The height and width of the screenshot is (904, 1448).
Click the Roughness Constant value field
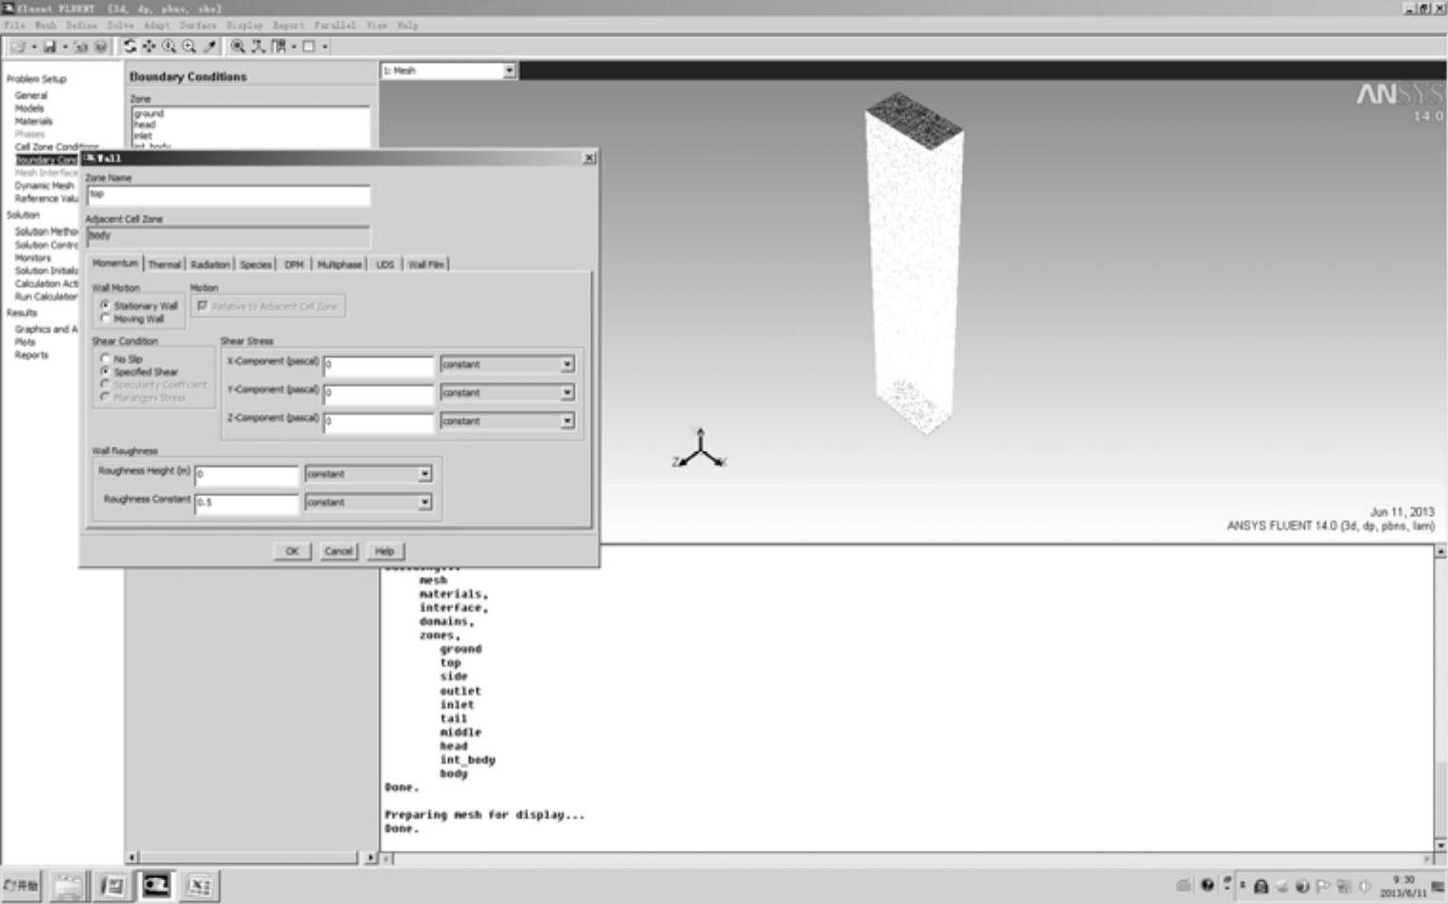pyautogui.click(x=247, y=503)
